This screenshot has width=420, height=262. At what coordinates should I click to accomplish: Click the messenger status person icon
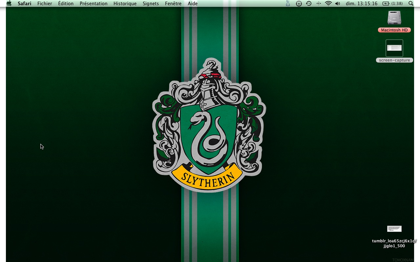pos(288,4)
